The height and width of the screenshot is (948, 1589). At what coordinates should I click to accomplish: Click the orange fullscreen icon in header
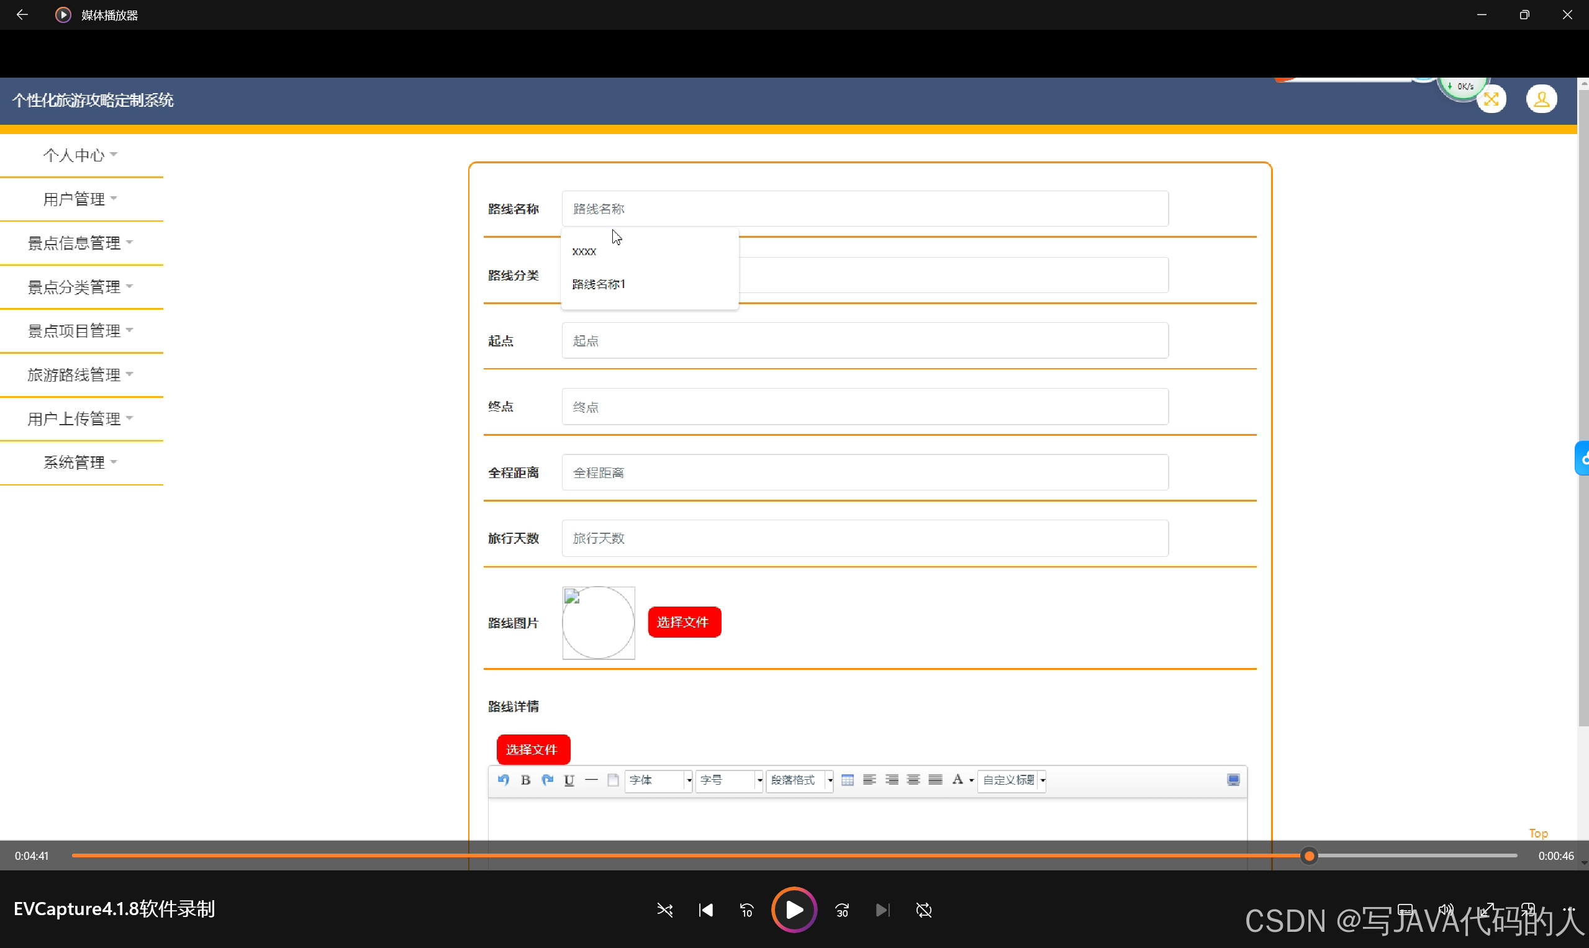click(x=1492, y=100)
